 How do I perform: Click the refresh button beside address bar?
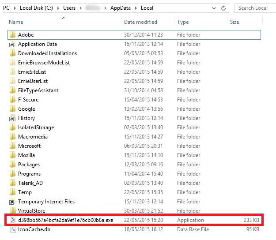(x=224, y=8)
